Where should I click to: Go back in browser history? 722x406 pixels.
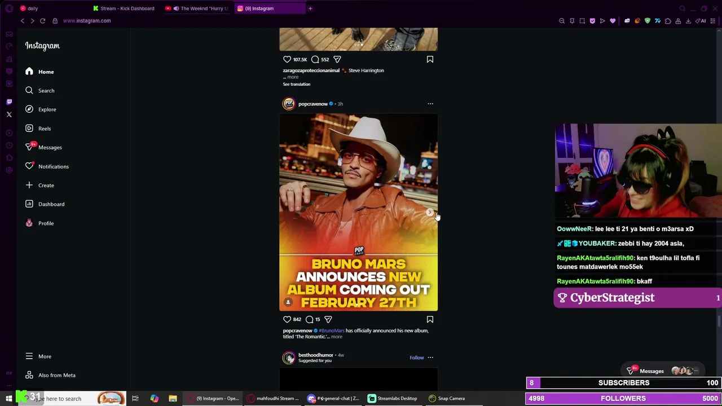[x=23, y=21]
